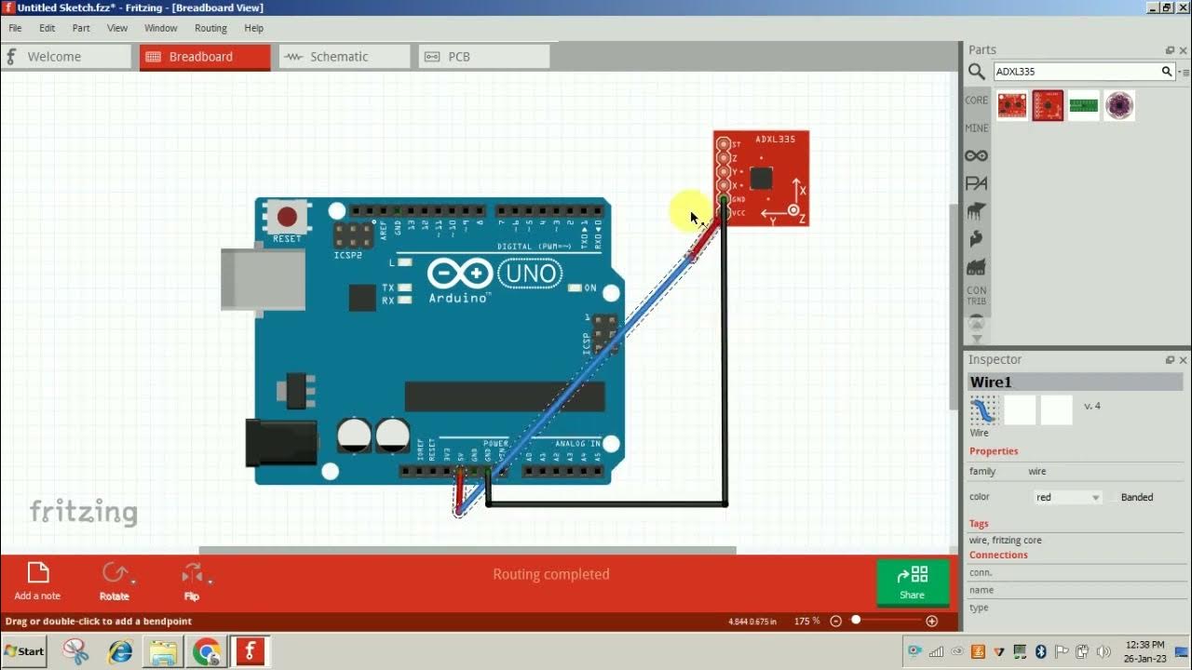Switch to the Breadboard tab
This screenshot has width=1192, height=670.
coord(205,57)
